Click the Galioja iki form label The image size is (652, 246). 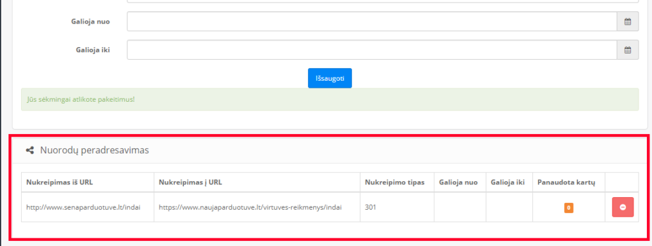(x=93, y=50)
